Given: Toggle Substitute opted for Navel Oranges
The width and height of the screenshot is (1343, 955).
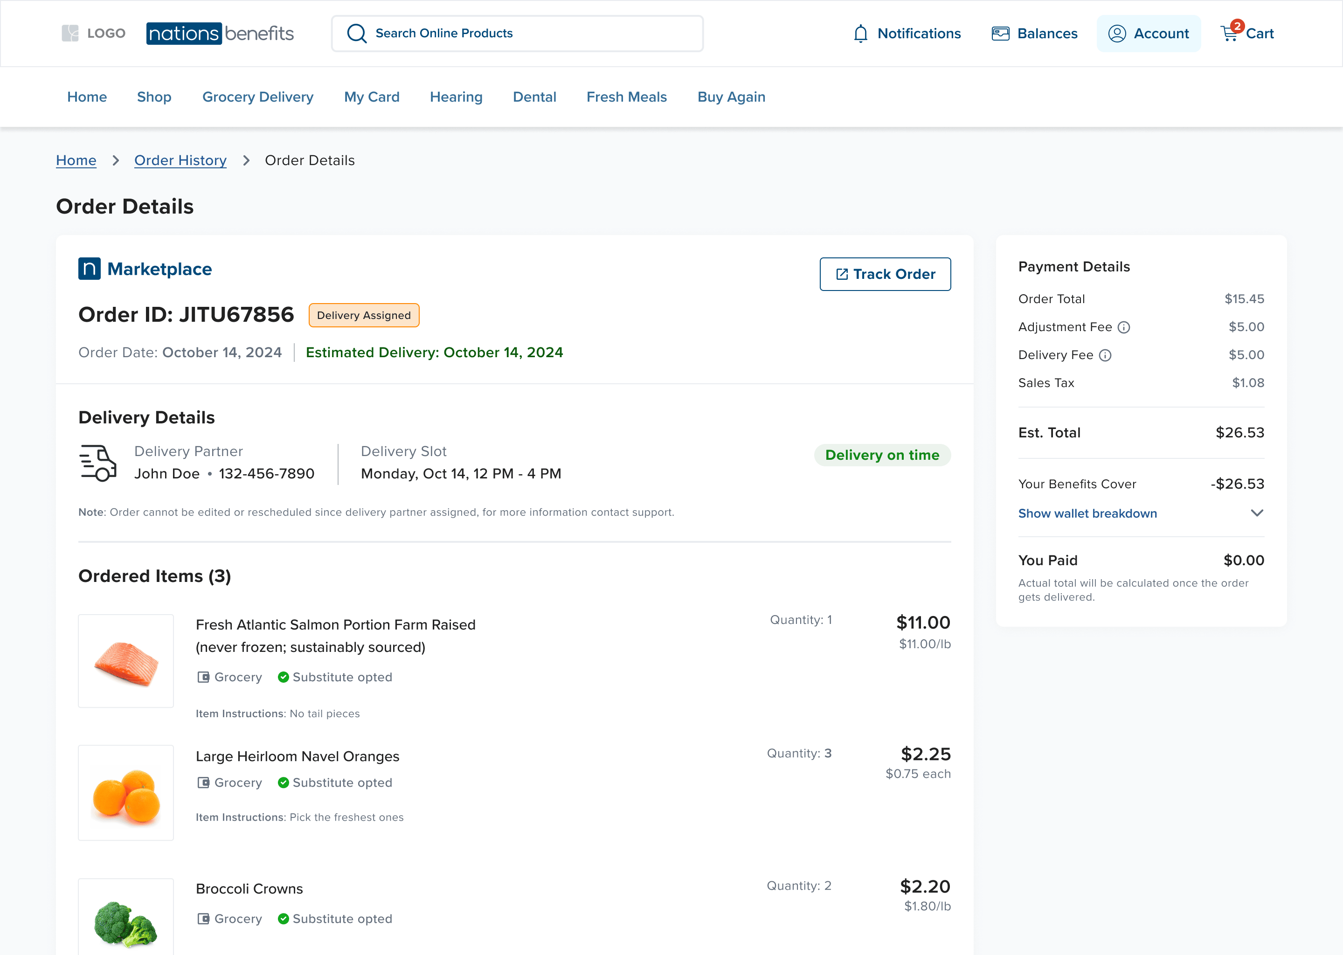Looking at the screenshot, I should pyautogui.click(x=284, y=783).
